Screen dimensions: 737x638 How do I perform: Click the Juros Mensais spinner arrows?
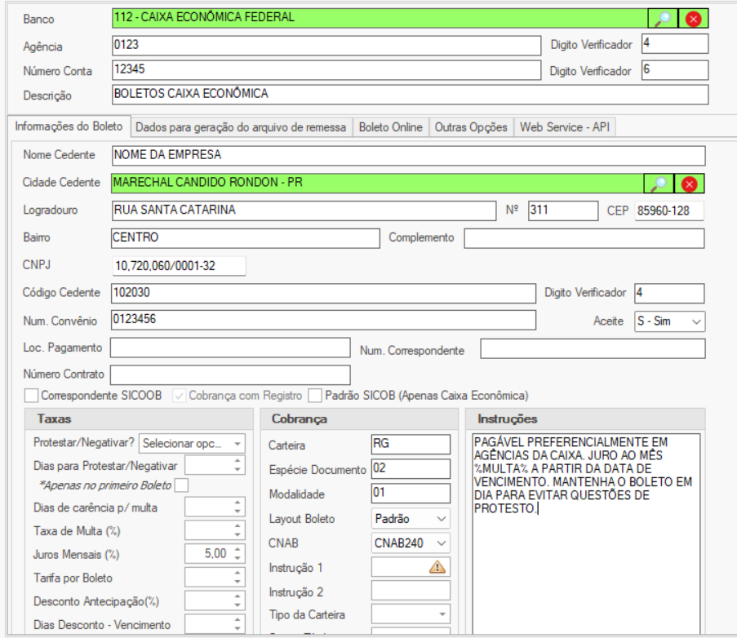coord(237,554)
